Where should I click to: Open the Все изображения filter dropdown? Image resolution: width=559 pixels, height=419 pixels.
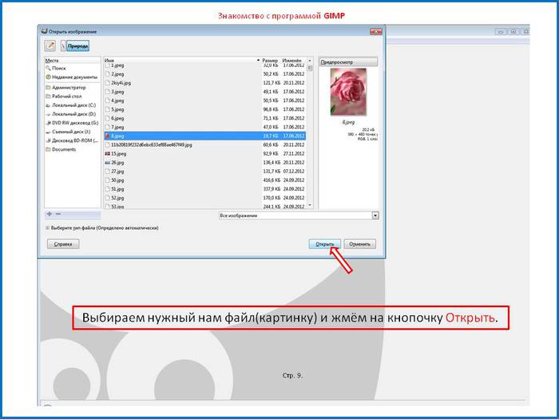299,215
